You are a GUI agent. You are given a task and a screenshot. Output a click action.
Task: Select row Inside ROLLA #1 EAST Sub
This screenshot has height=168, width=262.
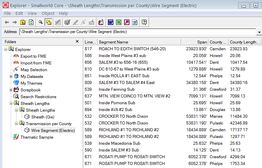172,76
